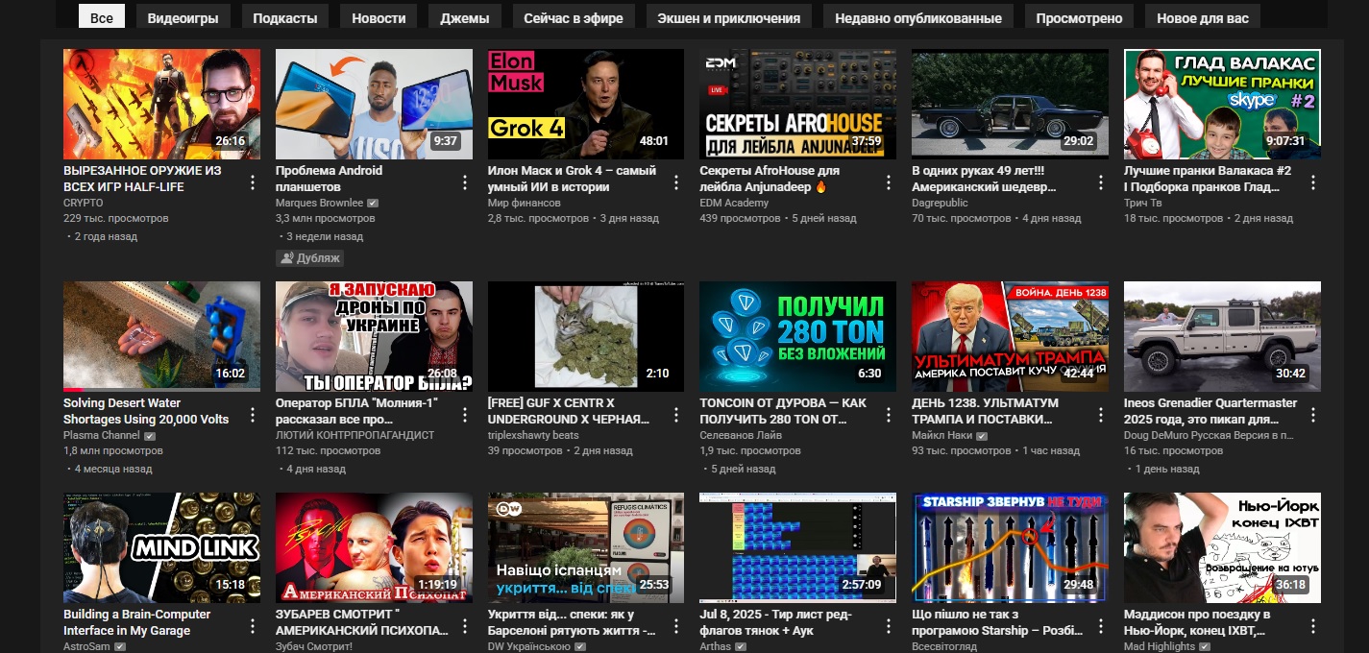Select the Новости filter chip
This screenshot has width=1369, height=653.
click(379, 17)
